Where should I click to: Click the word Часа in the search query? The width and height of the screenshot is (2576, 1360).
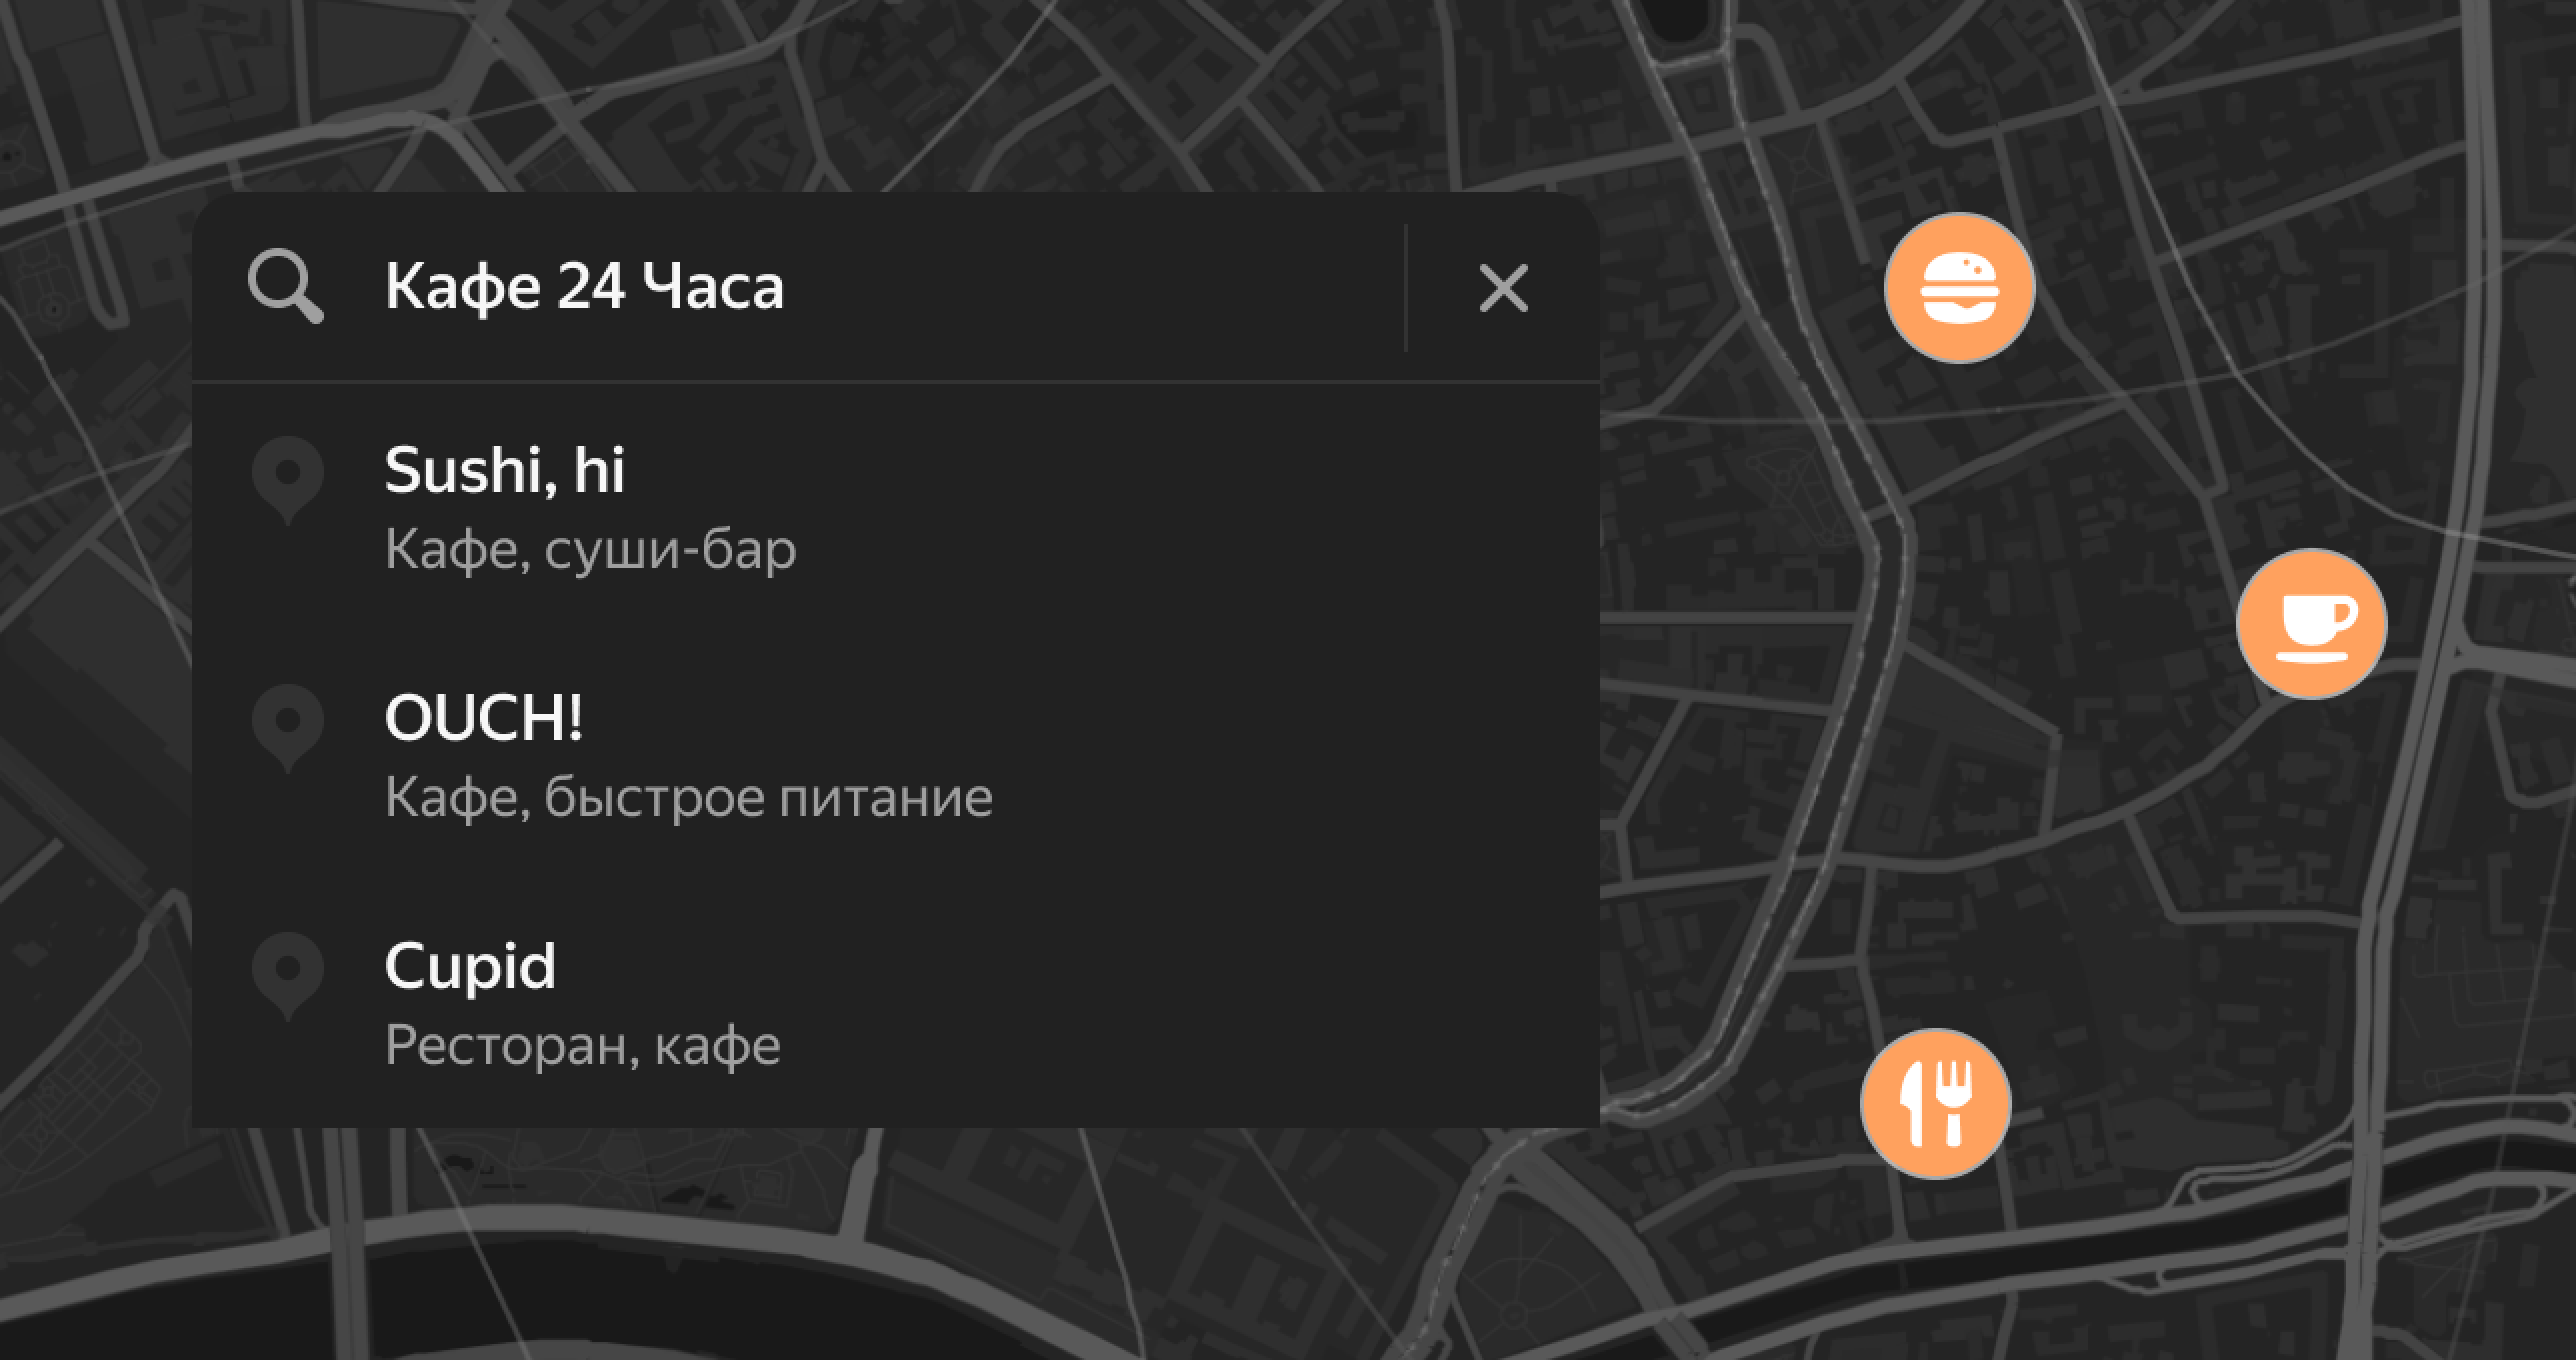[713, 288]
